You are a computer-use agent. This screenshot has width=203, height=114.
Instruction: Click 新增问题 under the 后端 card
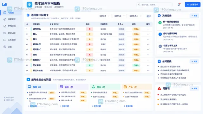pos(64,106)
